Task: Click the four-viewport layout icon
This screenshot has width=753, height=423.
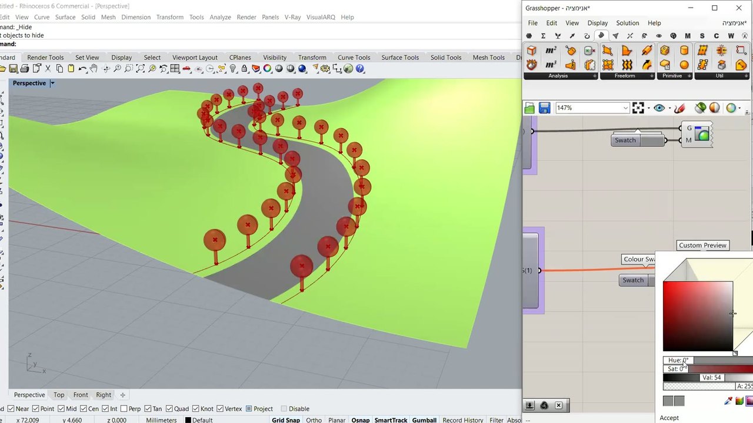Action: coord(175,69)
